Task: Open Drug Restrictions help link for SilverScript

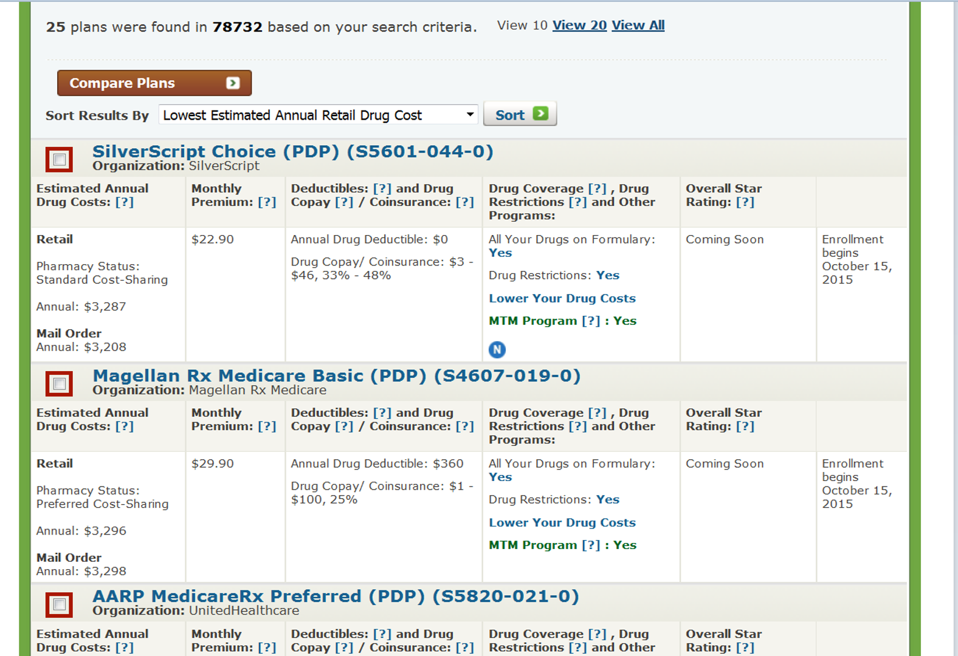Action: point(577,202)
